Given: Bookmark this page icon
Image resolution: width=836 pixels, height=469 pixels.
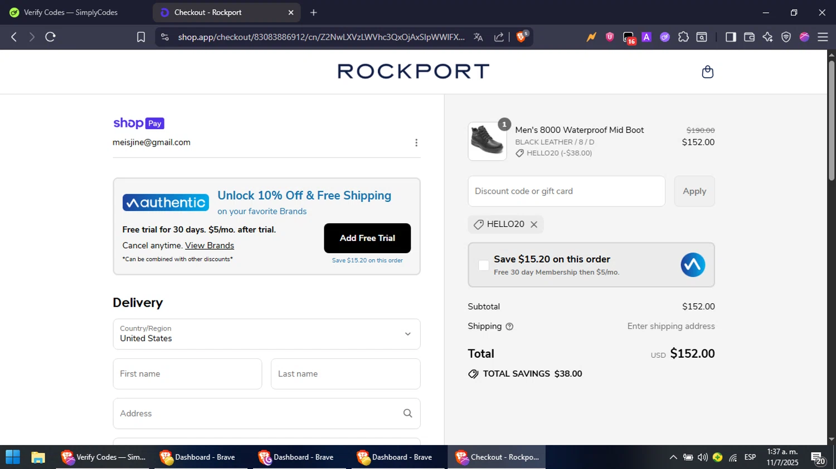Looking at the screenshot, I should click(141, 37).
